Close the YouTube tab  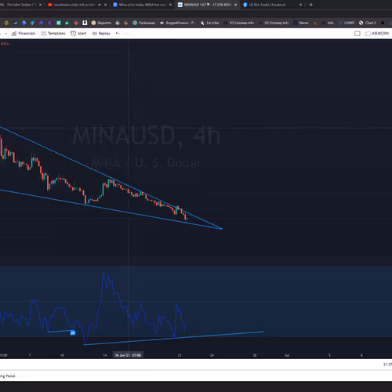pyautogui.click(x=105, y=5)
